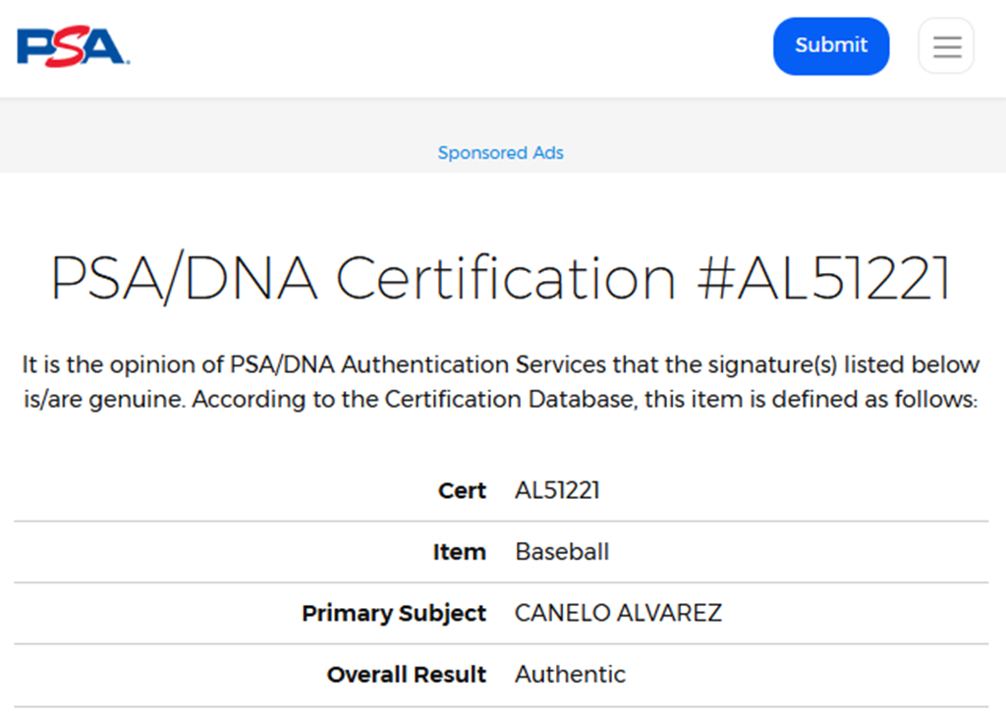Click the words 'PSA/DNA Authentication Services' in paragraph
Image resolution: width=1006 pixels, height=717 pixels.
pyautogui.click(x=418, y=365)
